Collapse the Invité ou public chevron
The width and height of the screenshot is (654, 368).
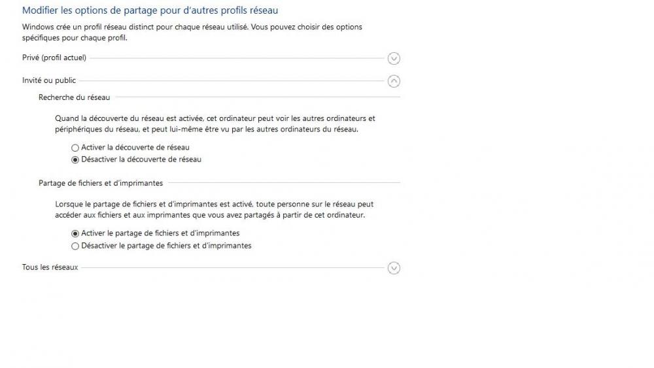point(393,81)
